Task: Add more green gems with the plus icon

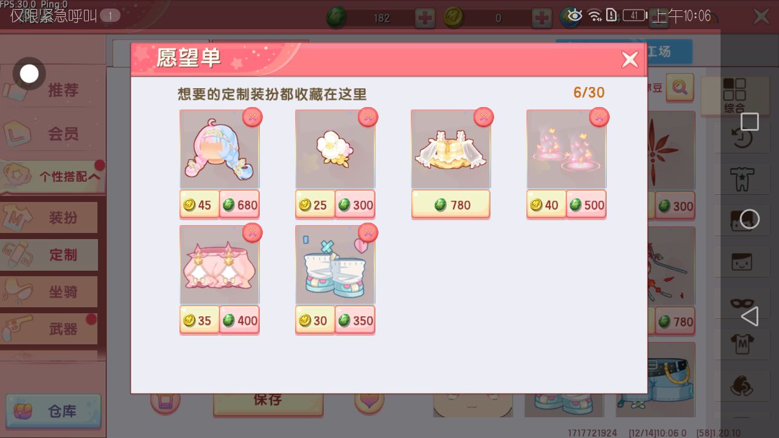Action: pyautogui.click(x=425, y=18)
